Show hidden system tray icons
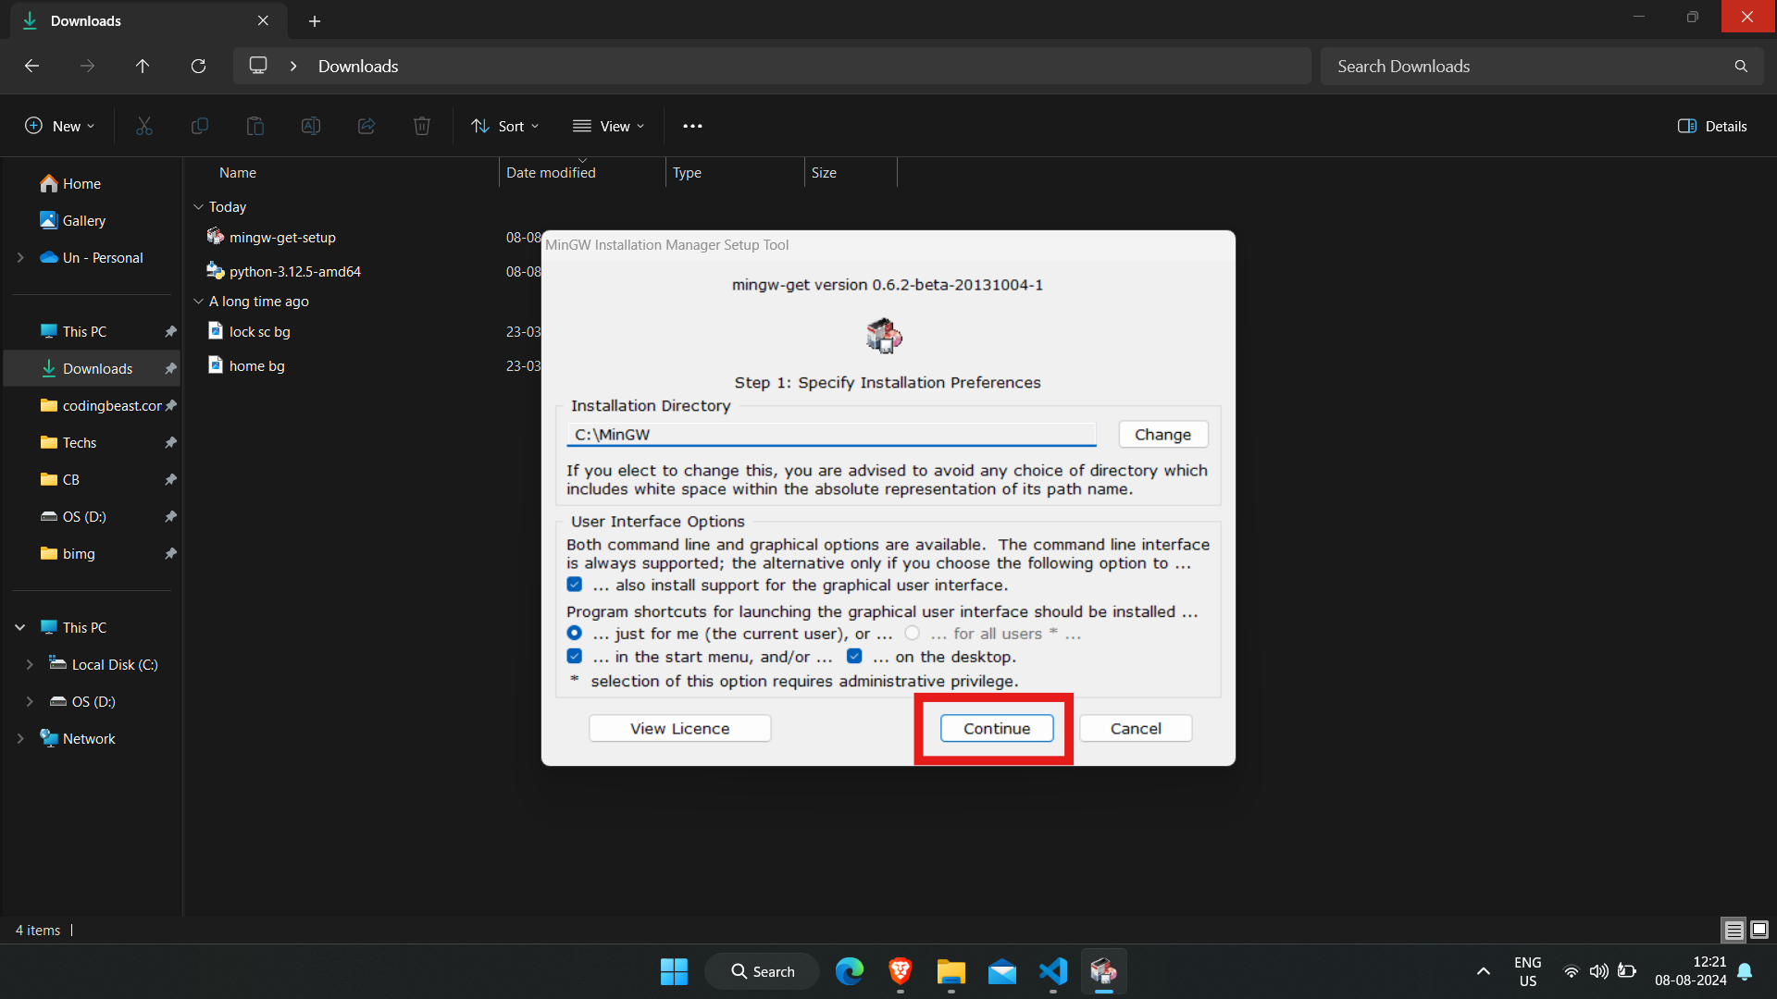This screenshot has height=999, width=1777. tap(1483, 971)
